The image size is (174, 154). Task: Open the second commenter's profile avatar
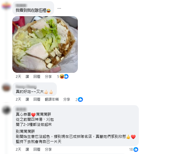coord(6,87)
